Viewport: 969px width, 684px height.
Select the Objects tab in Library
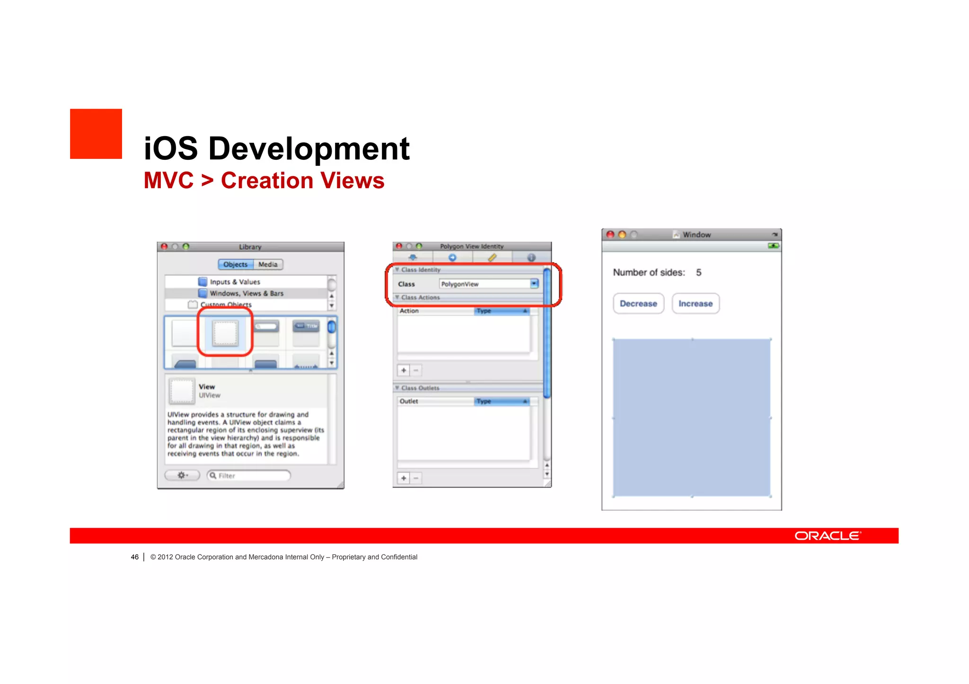click(236, 264)
